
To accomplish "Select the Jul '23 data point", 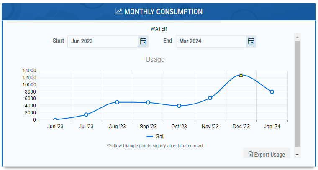I will click(86, 114).
